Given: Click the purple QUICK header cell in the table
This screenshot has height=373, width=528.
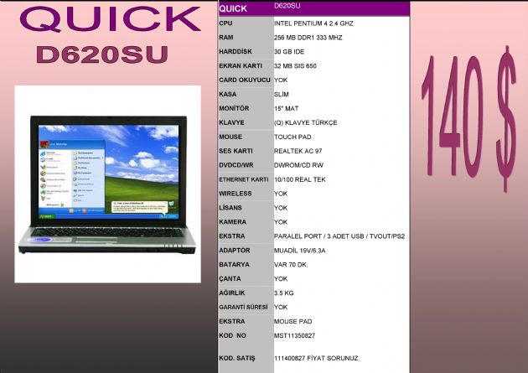Looking at the screenshot, I should [x=244, y=8].
